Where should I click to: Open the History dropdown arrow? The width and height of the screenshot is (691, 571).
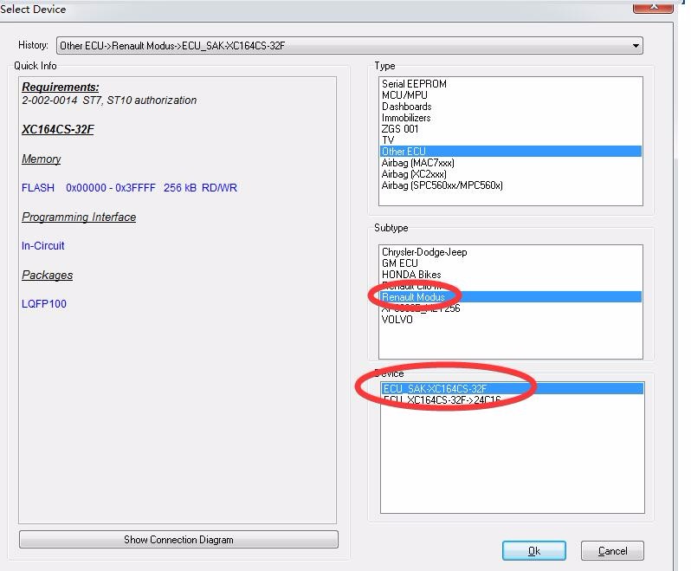coord(635,46)
